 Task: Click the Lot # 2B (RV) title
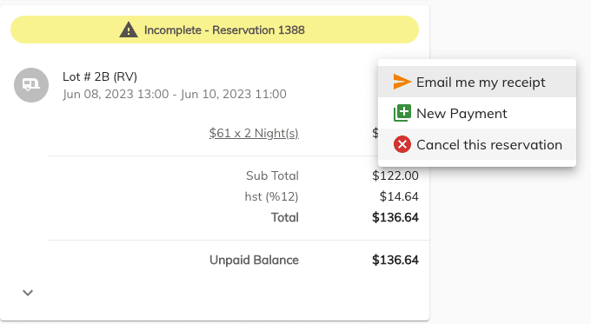click(100, 76)
